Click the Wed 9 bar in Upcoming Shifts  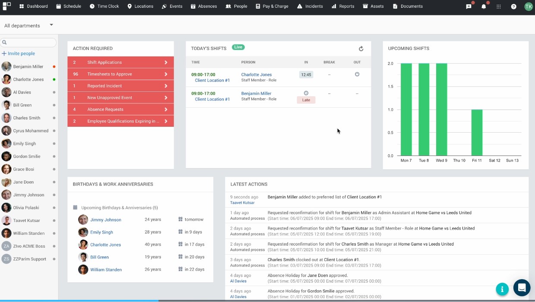pyautogui.click(x=441, y=109)
